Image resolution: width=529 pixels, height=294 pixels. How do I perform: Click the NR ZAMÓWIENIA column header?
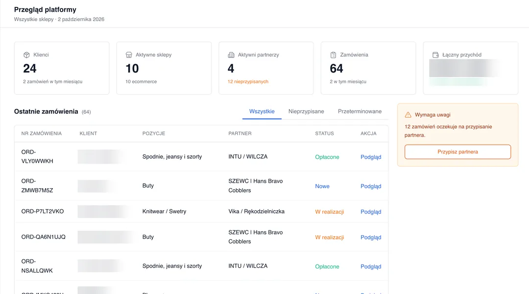pos(42,133)
